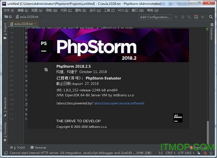Click the PHP debug listener phone icon
The image size is (217, 158).
(196, 17)
